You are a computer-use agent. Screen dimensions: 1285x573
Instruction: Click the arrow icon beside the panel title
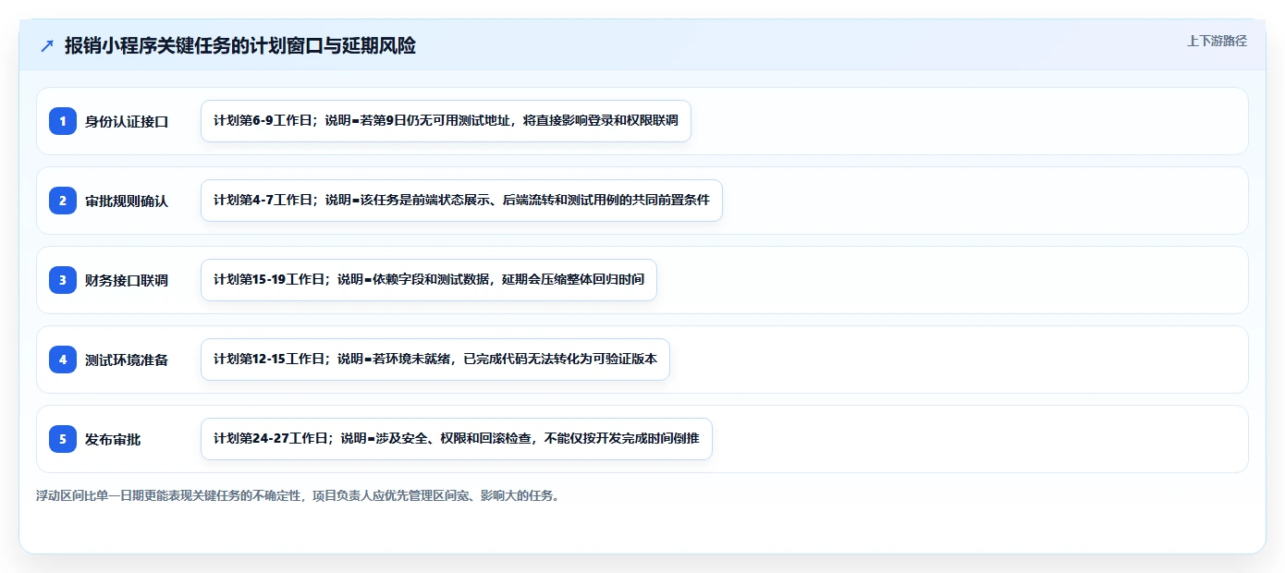click(47, 45)
